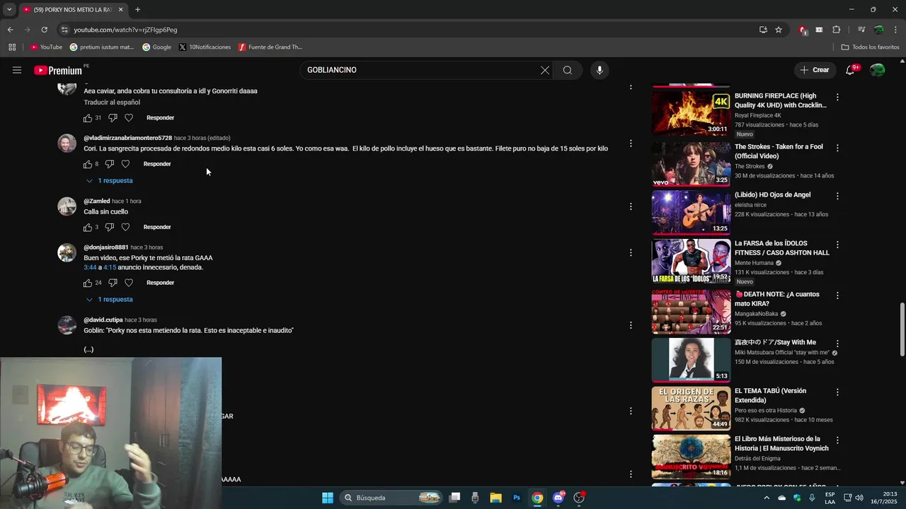Open a new browser tab
This screenshot has width=906, height=509.
[137, 10]
